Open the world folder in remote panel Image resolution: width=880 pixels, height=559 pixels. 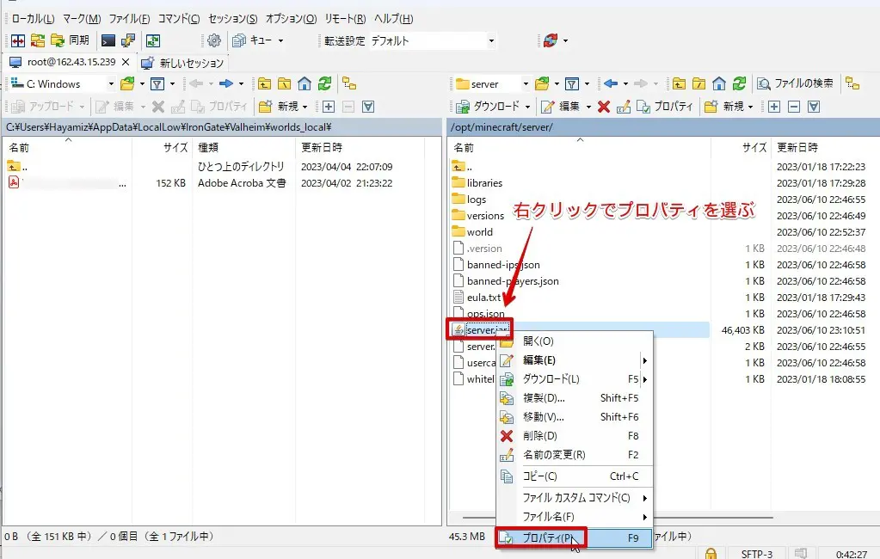[480, 232]
